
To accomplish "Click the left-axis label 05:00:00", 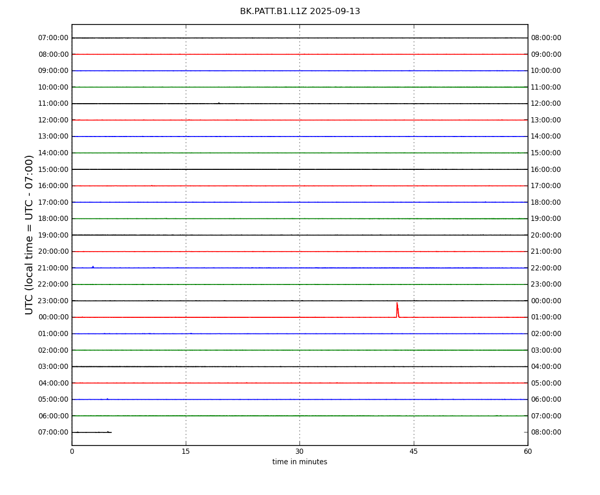I will coord(53,400).
